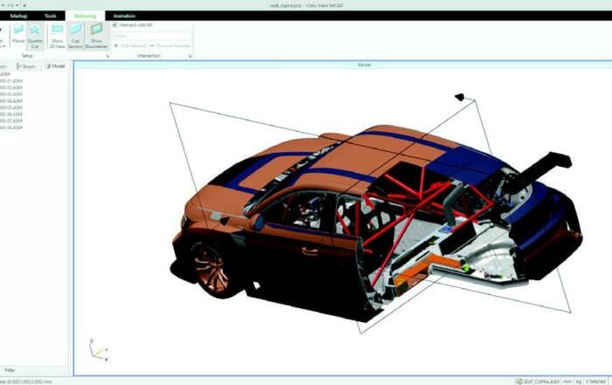
Task: Switch to the Struct panel tab
Action: coord(26,66)
